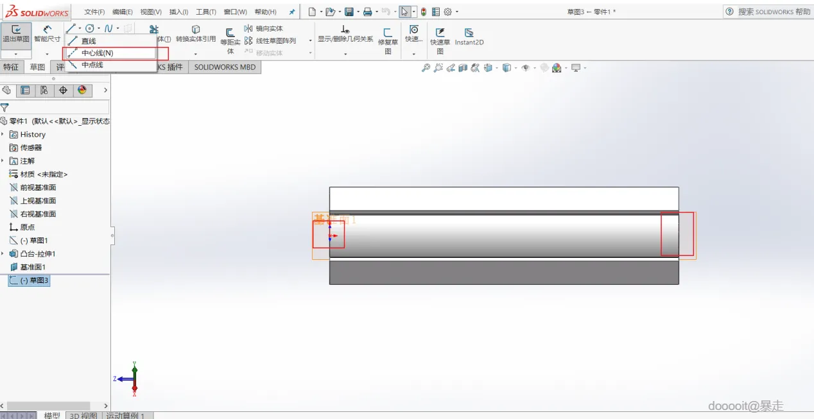Expand panel tabs with right chevron
The image size is (814, 419).
click(x=105, y=90)
